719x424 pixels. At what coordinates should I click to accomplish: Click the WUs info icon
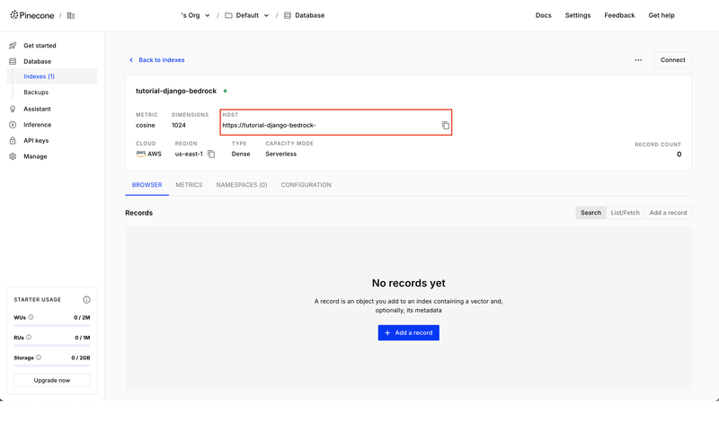tap(31, 317)
